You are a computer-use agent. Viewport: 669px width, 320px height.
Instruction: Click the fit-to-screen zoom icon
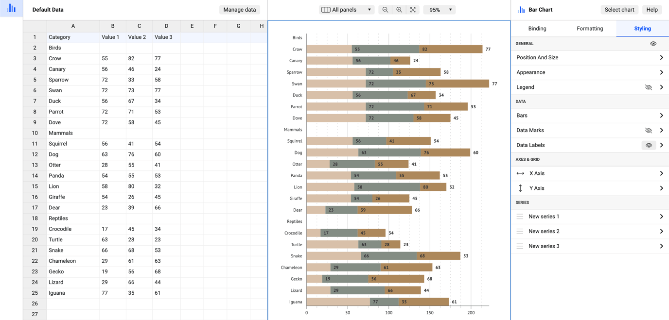413,10
